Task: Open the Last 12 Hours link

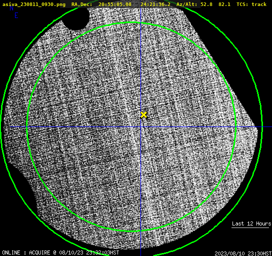Action: click(251, 223)
